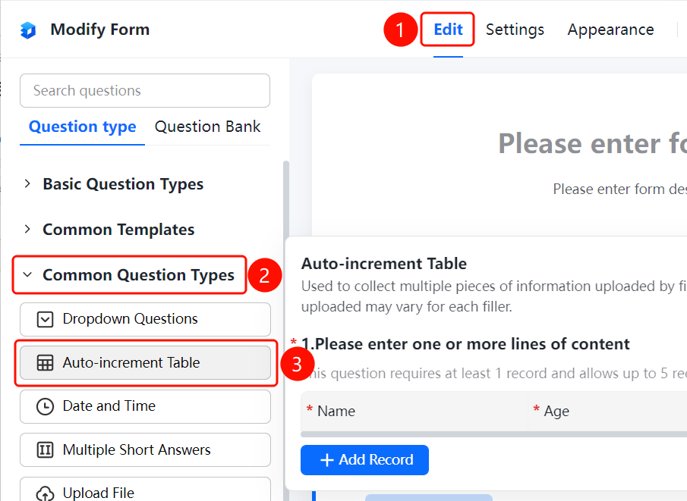The image size is (687, 501).
Task: Click the Multiple Short Answers icon
Action: pyautogui.click(x=45, y=449)
